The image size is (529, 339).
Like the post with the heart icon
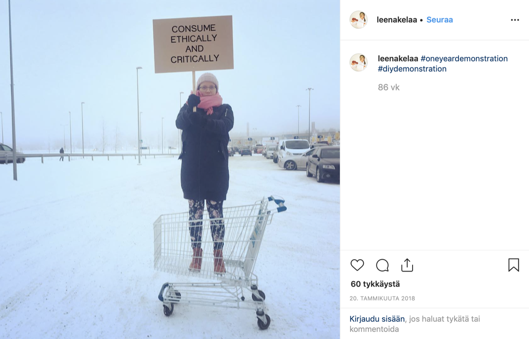(357, 265)
